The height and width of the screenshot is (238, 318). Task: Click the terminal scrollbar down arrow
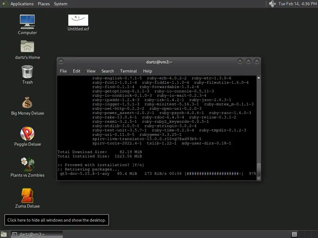[x=259, y=178]
